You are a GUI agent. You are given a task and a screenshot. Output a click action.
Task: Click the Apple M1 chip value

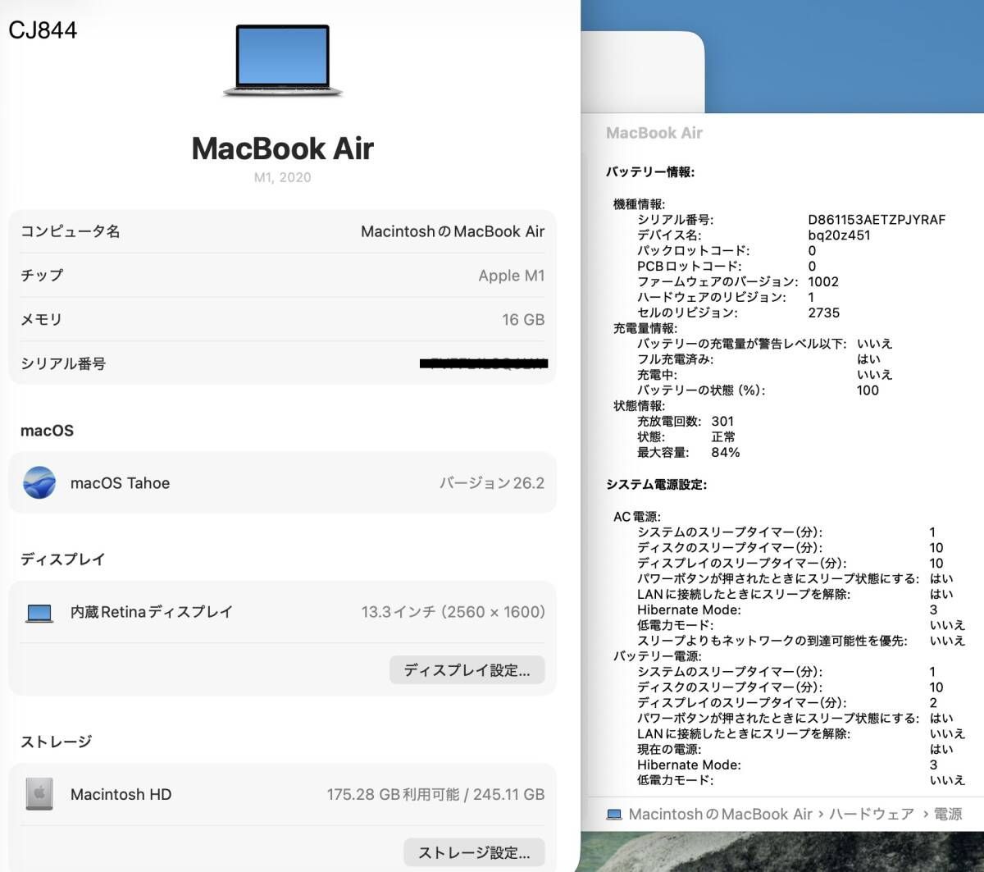click(512, 276)
